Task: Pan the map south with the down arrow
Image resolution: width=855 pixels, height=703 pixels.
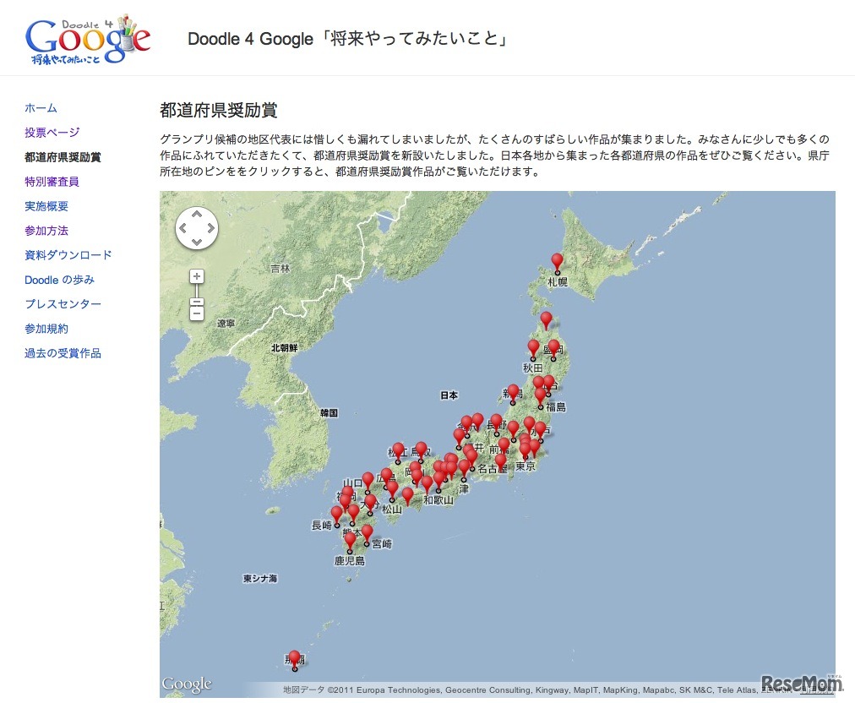Action: coord(197,241)
